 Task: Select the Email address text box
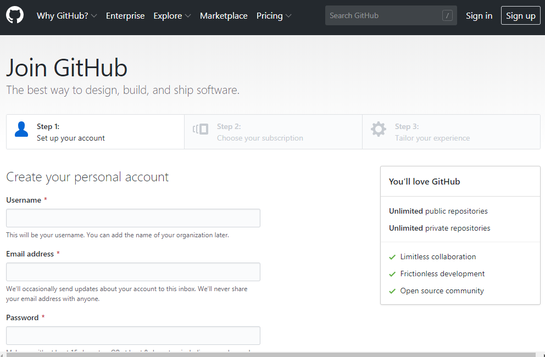(x=133, y=272)
